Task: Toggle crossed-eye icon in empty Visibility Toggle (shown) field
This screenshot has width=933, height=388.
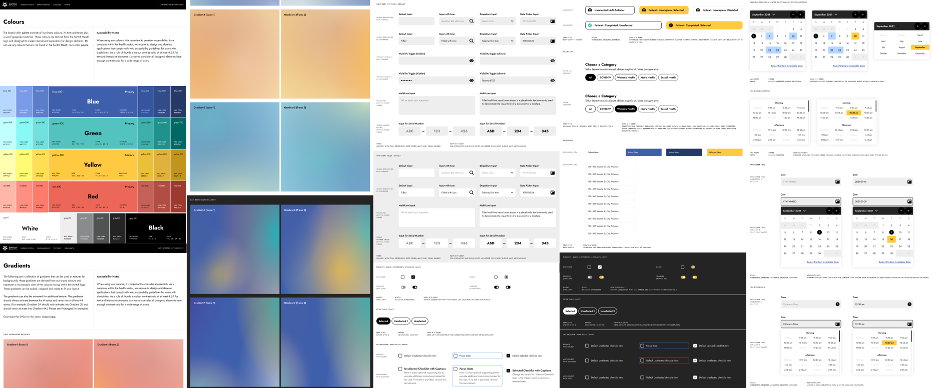Action: [553, 60]
